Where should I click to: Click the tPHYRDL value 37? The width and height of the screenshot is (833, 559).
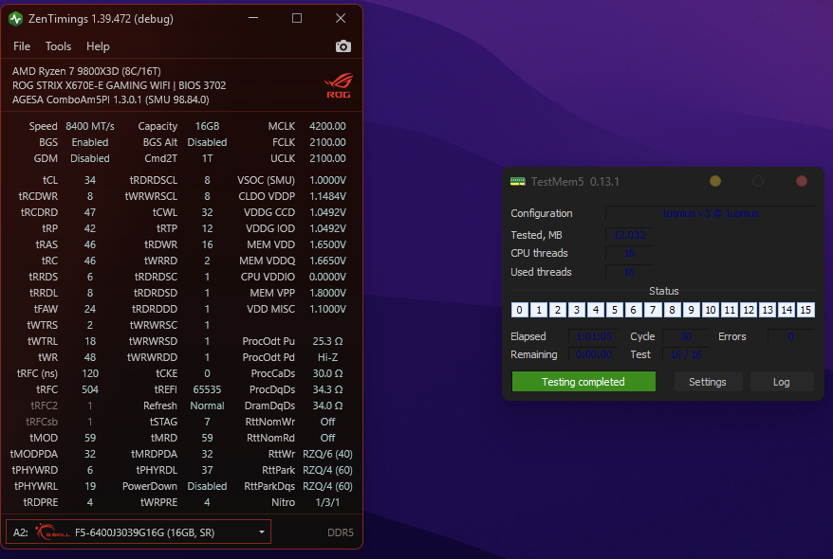pyautogui.click(x=207, y=470)
